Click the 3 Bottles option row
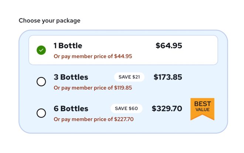The image size is (244, 153). (x=123, y=82)
